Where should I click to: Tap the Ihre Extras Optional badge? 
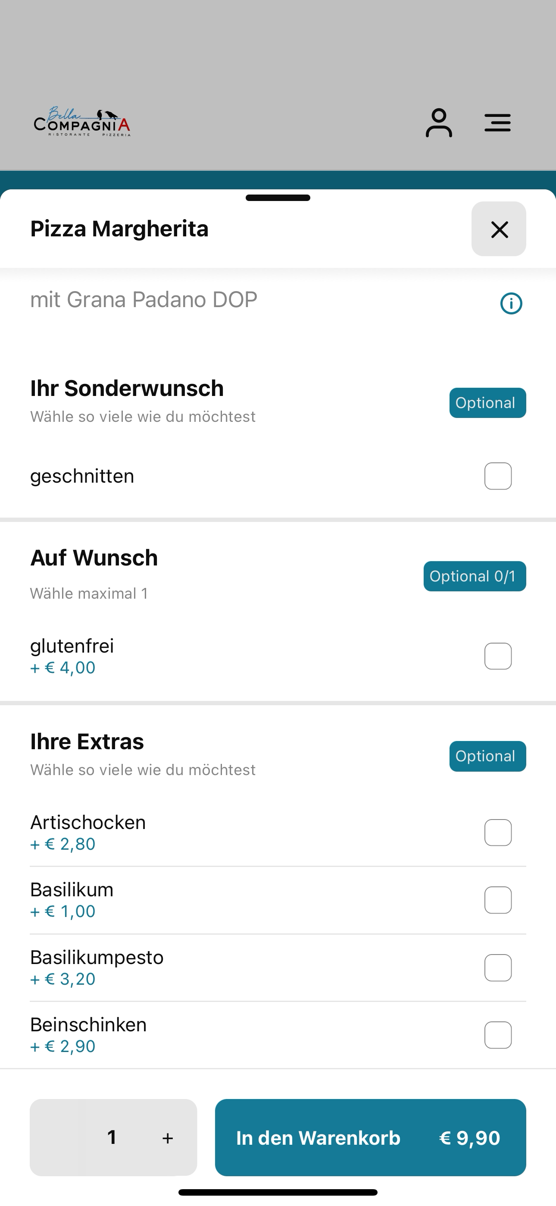[487, 756]
